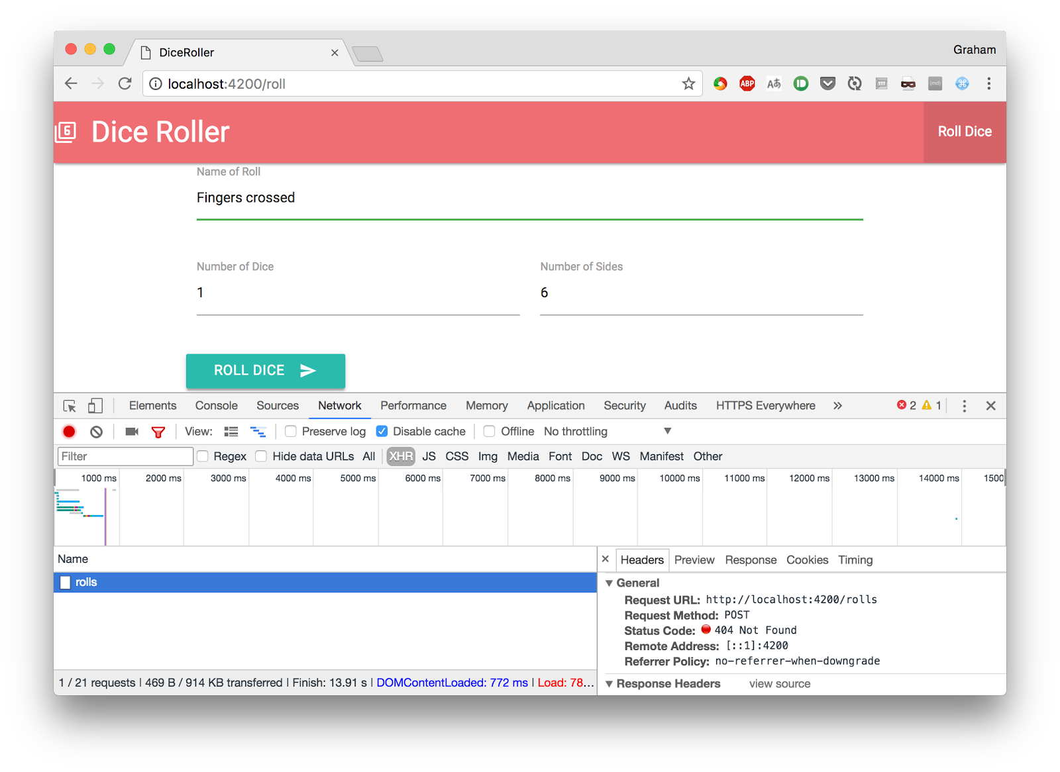1060x772 pixels.
Task: Toggle the waterfall overview icon
Action: 258,431
